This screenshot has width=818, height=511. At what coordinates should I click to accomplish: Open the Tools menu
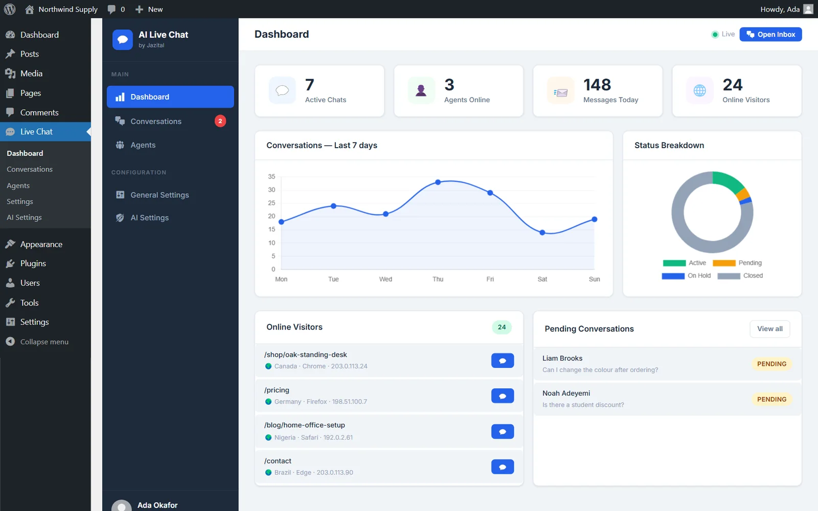[46, 303]
